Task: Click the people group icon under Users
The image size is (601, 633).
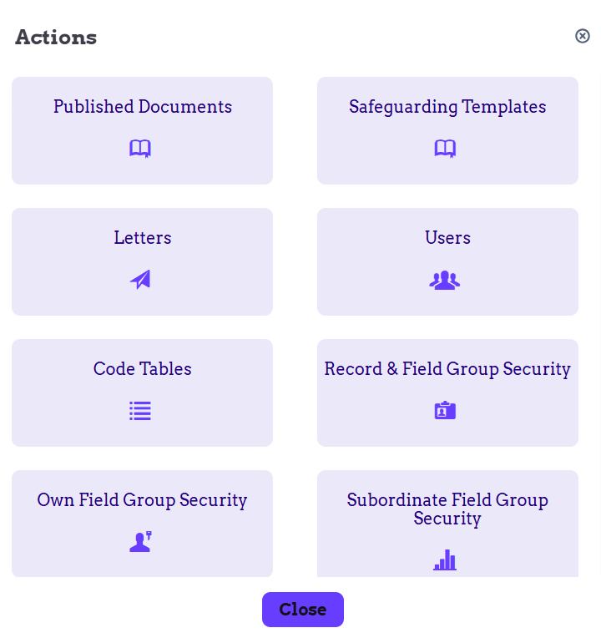Action: coord(445,280)
